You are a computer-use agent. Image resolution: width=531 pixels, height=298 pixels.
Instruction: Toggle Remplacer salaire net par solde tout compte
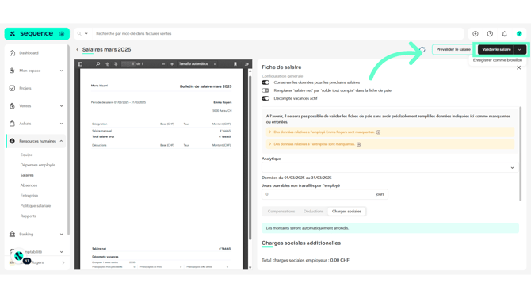265,90
